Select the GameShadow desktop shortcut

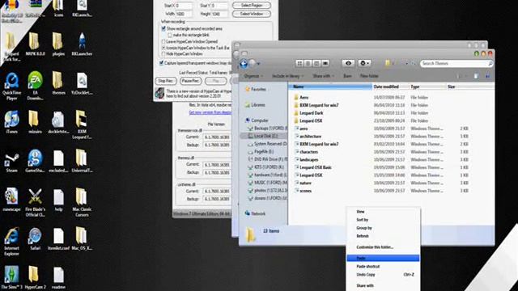pyautogui.click(x=35, y=162)
